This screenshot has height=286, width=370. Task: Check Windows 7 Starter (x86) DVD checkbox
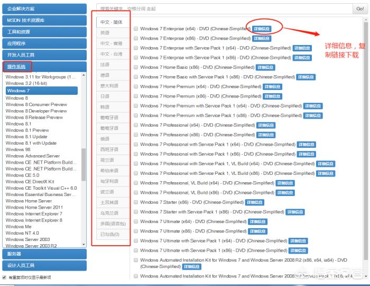pos(136,202)
